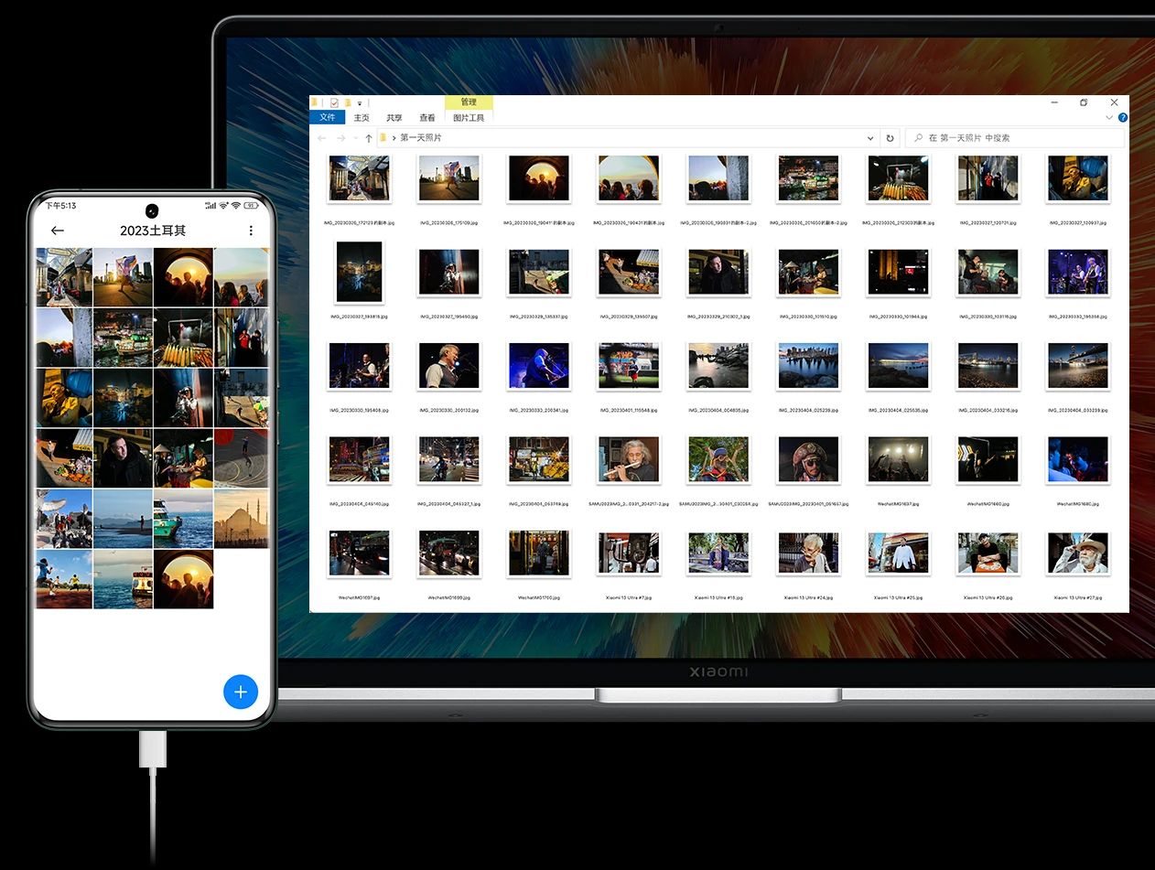This screenshot has width=1155, height=870.
Task: Select file Xiaomi 13 Ultra #26.jpg
Action: tap(988, 553)
